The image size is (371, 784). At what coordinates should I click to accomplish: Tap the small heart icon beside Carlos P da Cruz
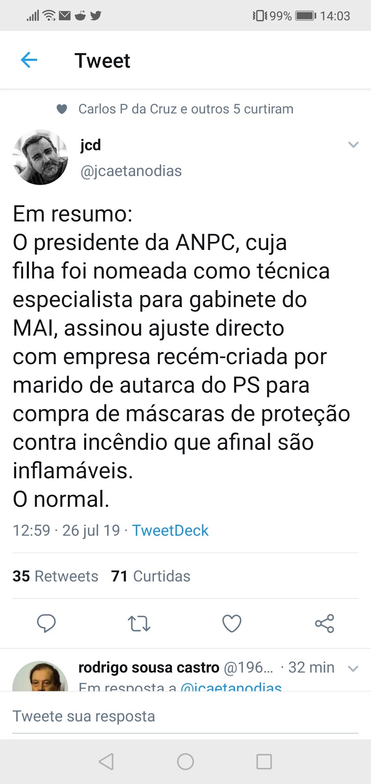pos(62,109)
